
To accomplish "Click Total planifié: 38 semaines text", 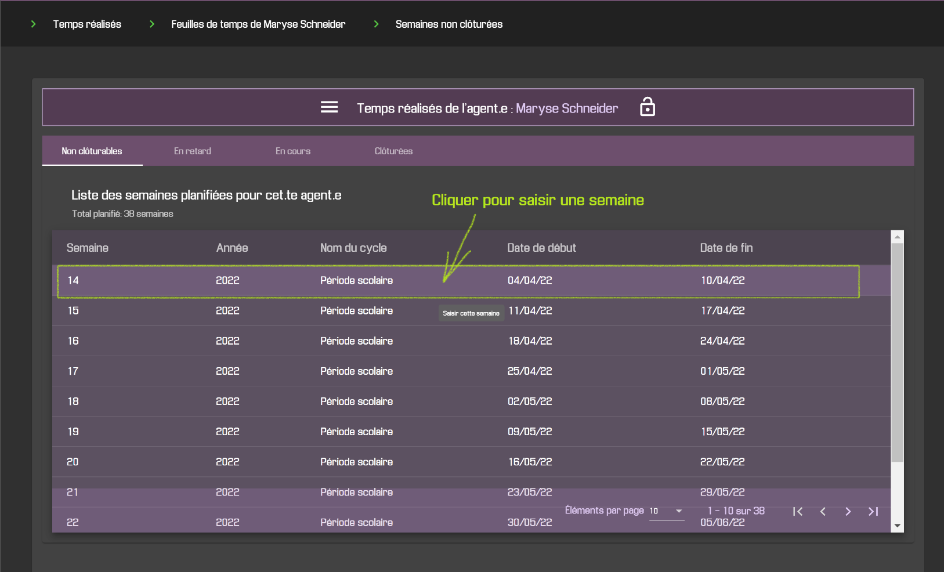I will (x=122, y=213).
